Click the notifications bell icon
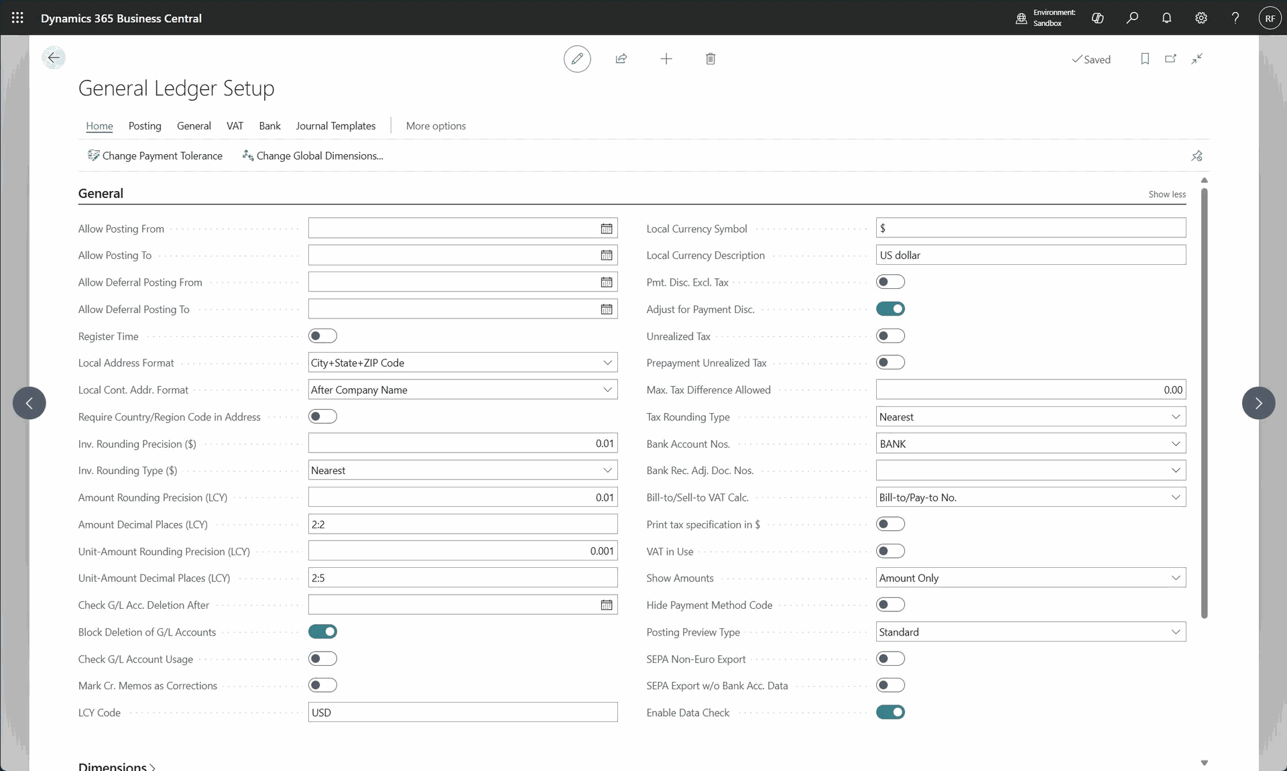Screen dimensions: 1287x771 [x=1166, y=18]
